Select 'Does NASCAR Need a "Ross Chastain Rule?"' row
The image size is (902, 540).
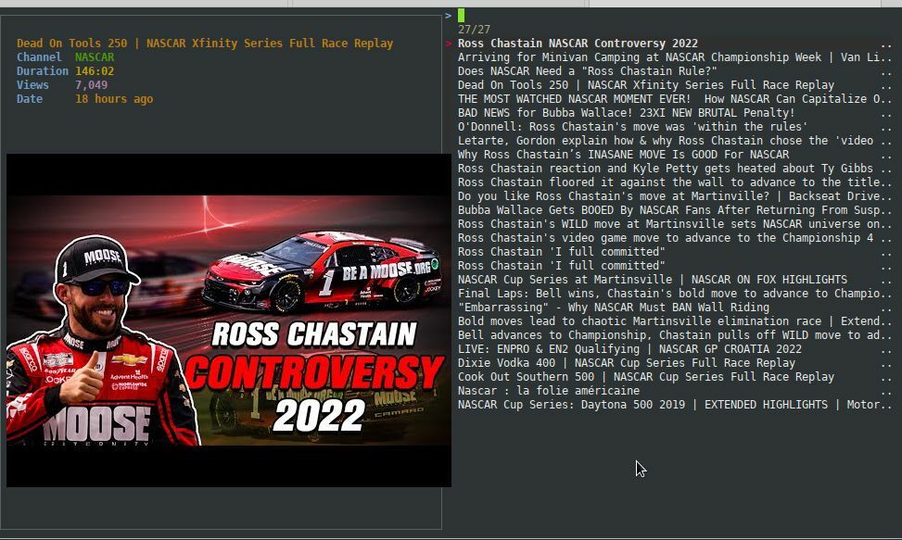[x=674, y=71]
